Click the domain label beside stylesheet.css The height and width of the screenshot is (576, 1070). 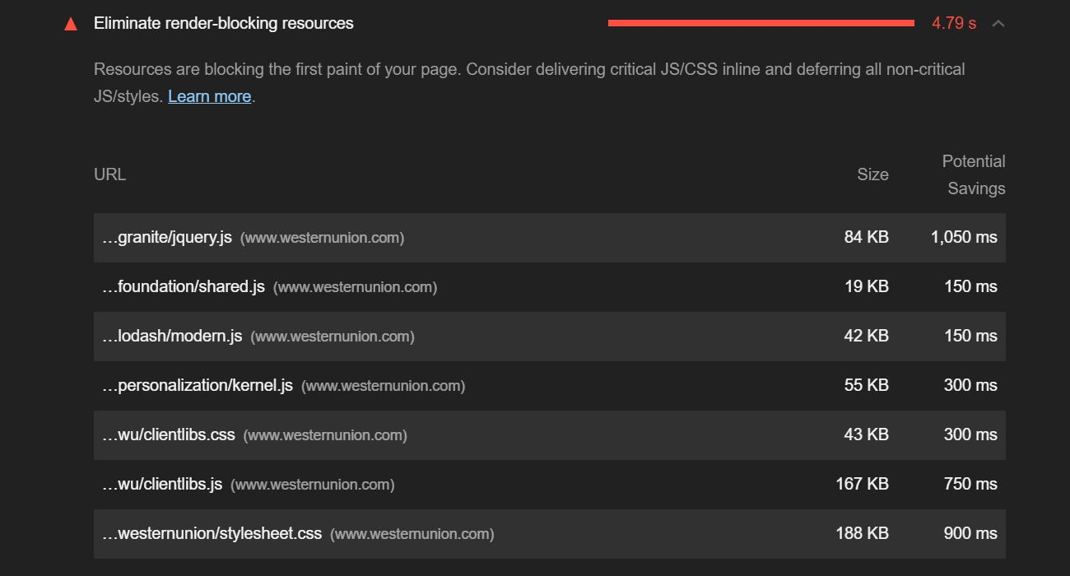(x=412, y=534)
